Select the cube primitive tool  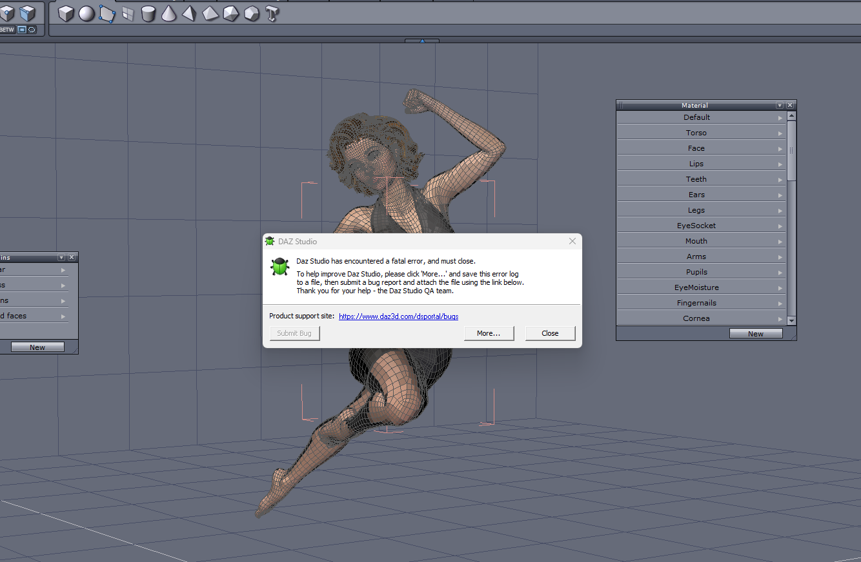66,14
